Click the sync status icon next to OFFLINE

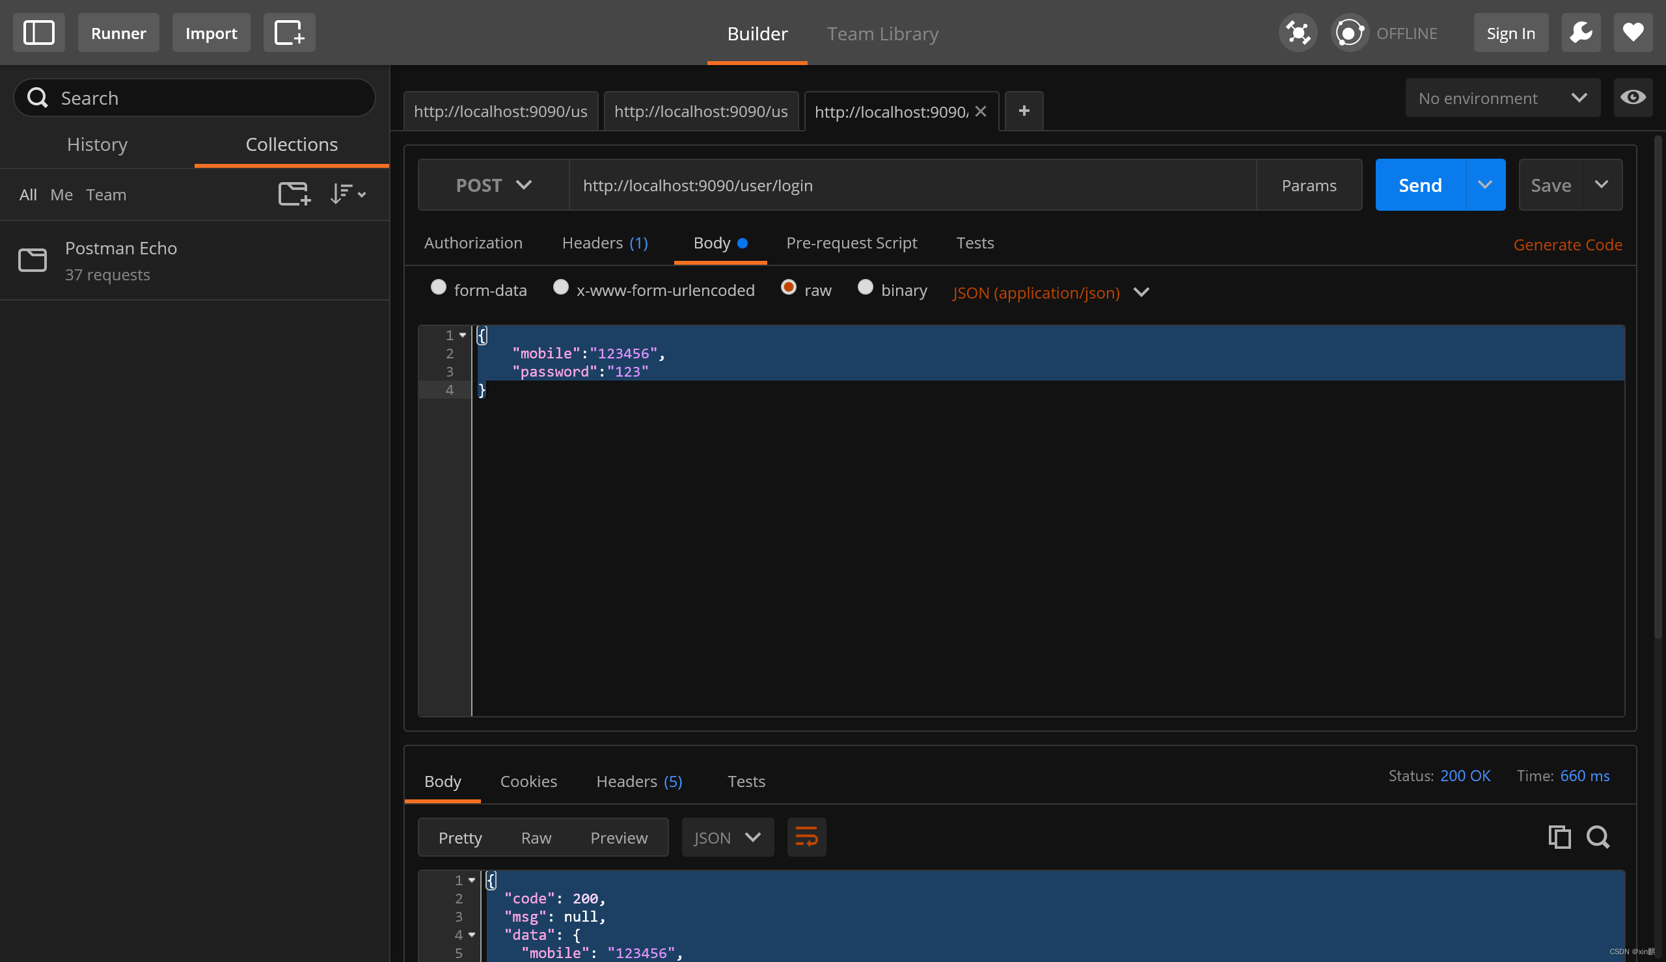[1348, 32]
